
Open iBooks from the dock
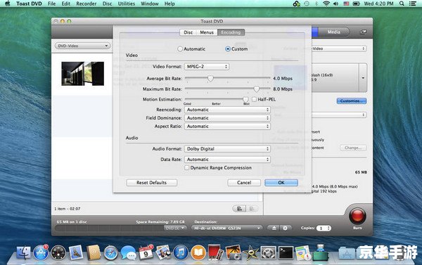(198, 253)
